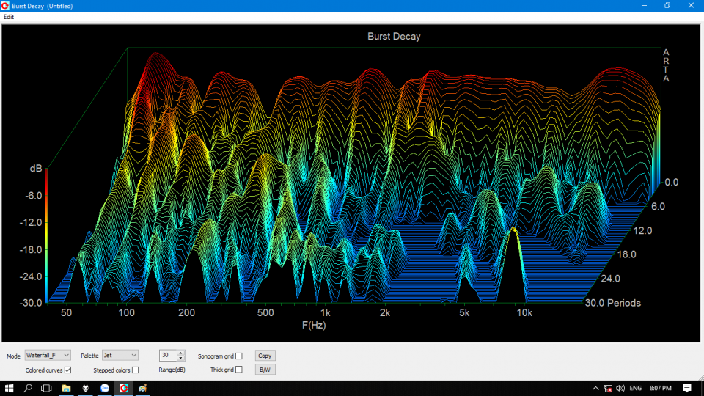This screenshot has height=396, width=704.
Task: Click the Copy button
Action: pyautogui.click(x=265, y=356)
